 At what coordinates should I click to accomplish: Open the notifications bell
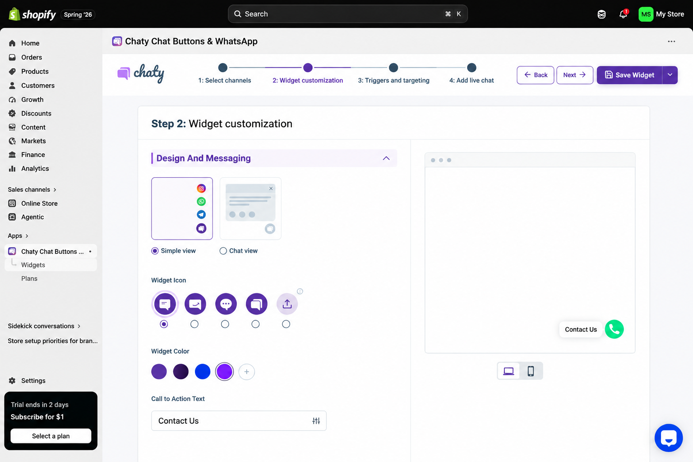point(623,14)
